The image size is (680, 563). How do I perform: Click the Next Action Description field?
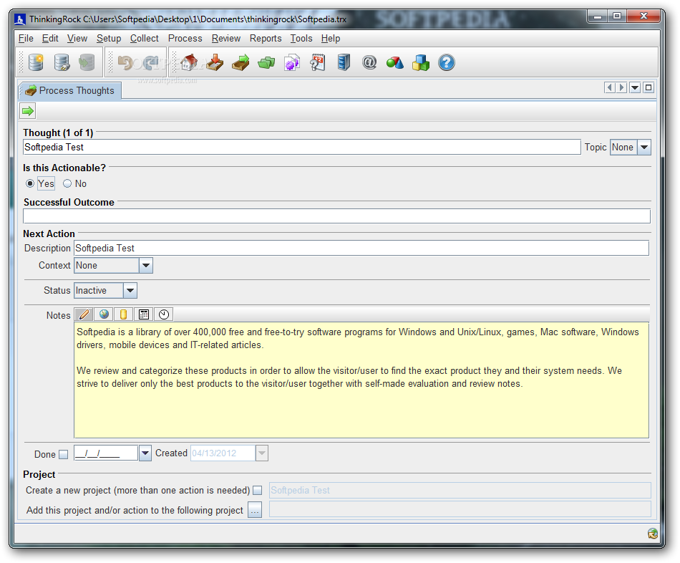(361, 249)
